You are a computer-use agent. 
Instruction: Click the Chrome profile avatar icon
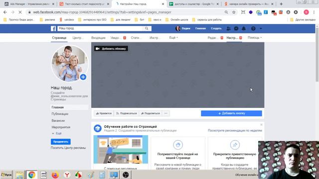click(306, 12)
